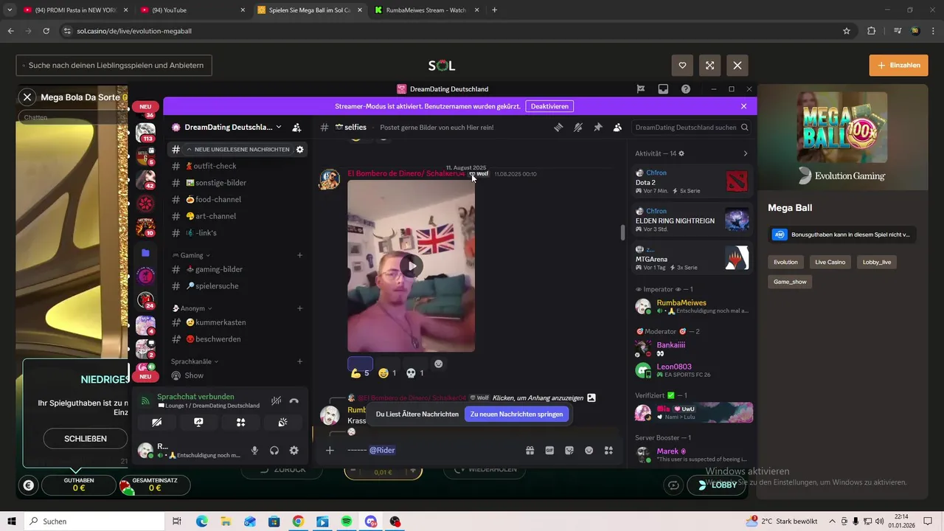Toggle noise suppression in voice panel

coord(276,401)
